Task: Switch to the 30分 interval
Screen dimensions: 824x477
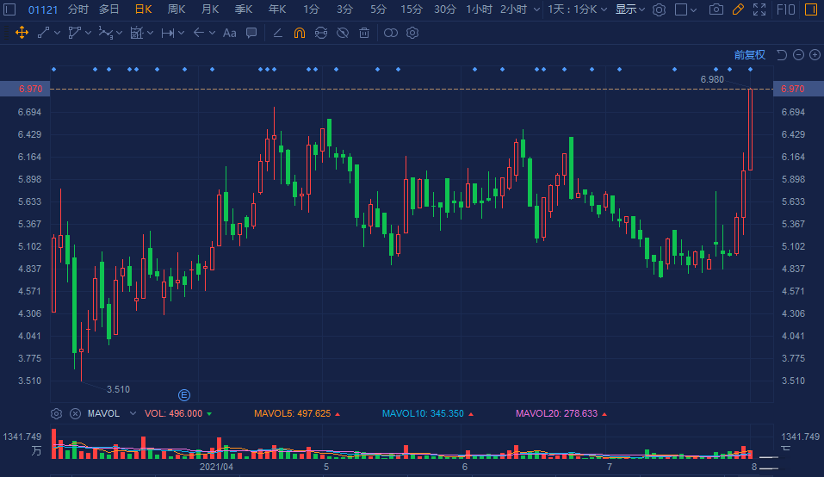Action: (x=445, y=9)
